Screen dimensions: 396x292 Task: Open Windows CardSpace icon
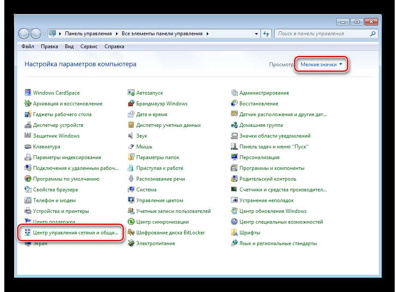click(28, 93)
